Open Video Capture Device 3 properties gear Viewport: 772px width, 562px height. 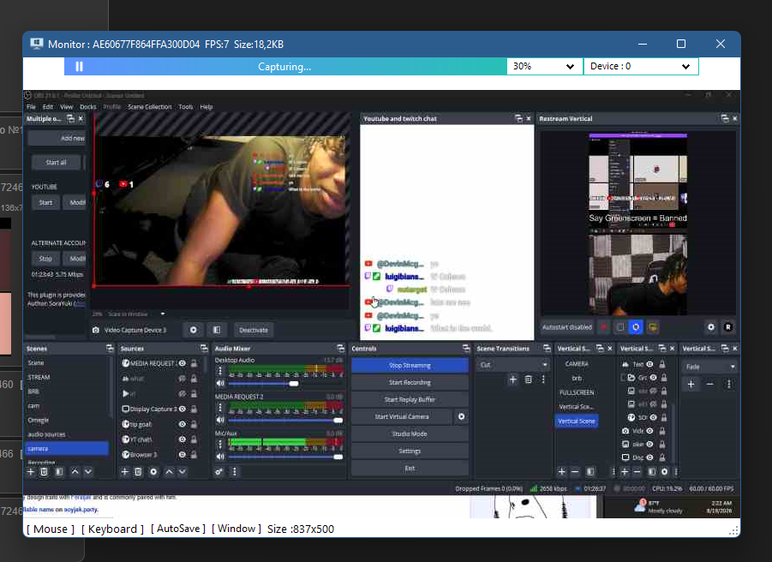194,330
